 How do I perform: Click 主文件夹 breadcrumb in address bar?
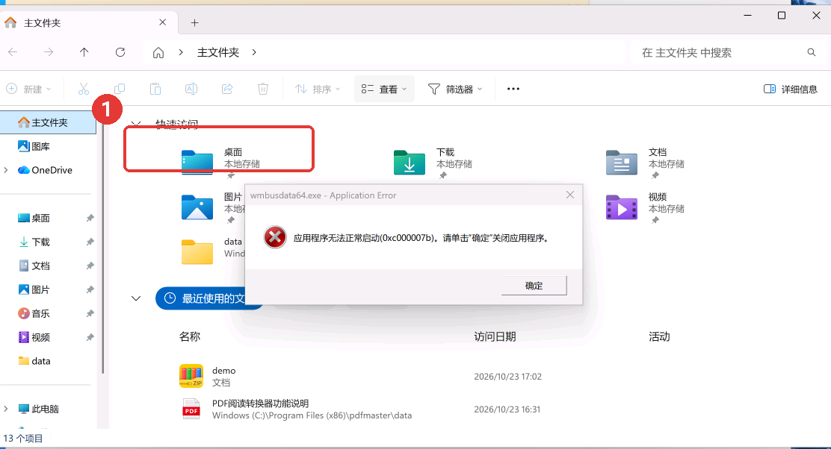point(218,52)
